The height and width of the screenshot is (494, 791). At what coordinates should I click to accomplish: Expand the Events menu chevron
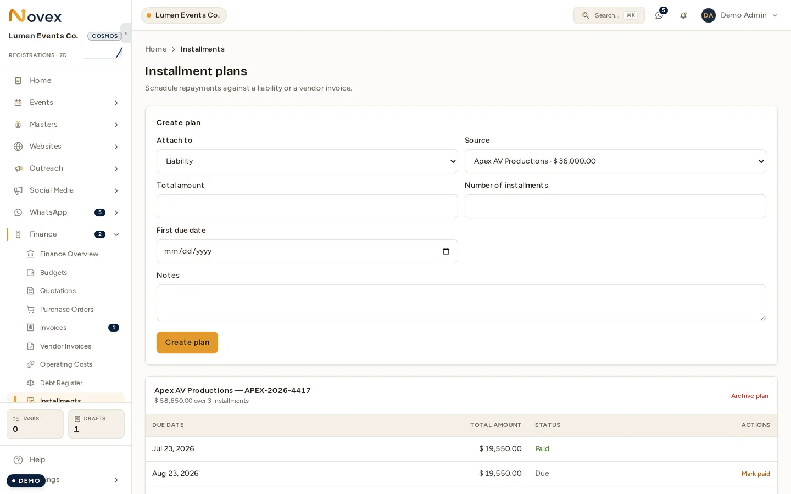[116, 103]
